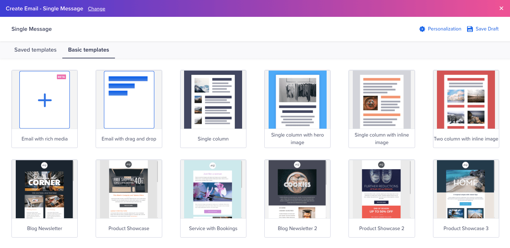Viewport: 510px width, 248px height.
Task: Click the Personalization gear icon
Action: (x=422, y=29)
